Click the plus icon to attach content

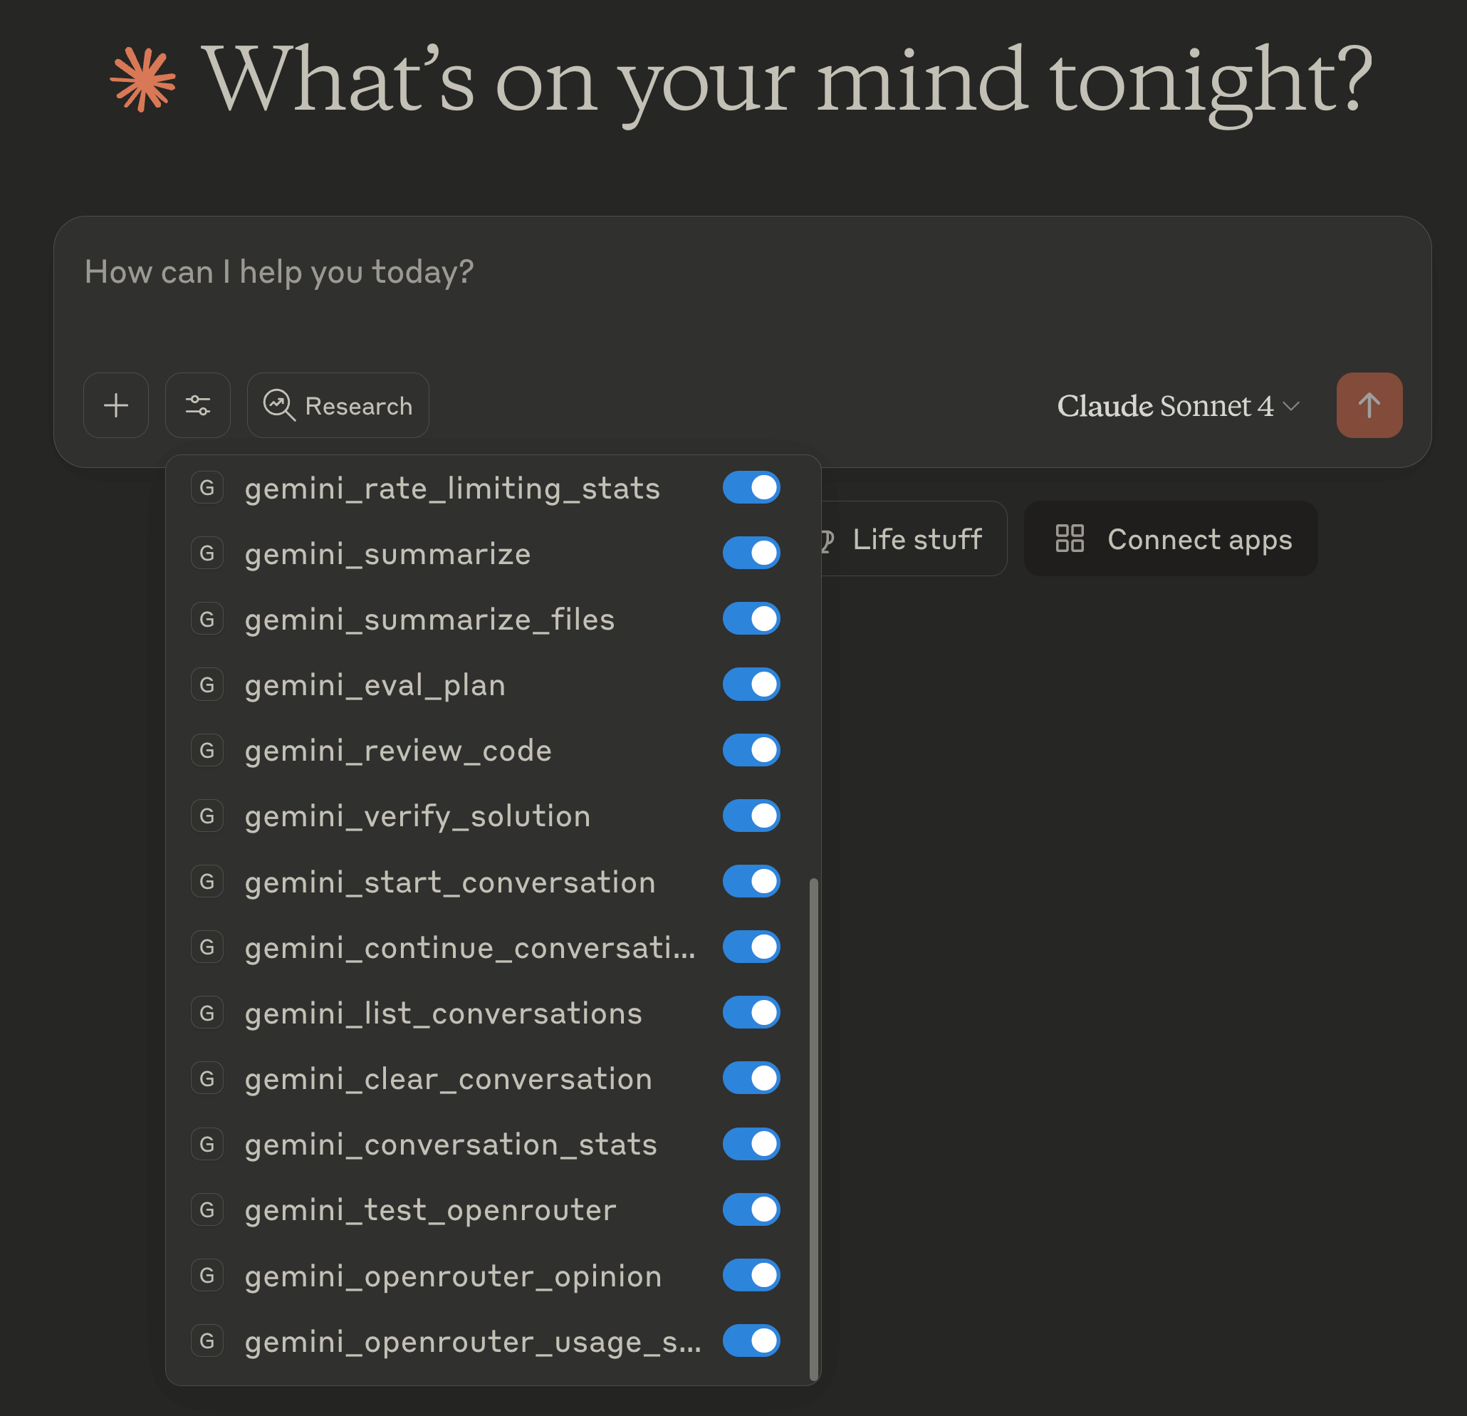coord(116,405)
